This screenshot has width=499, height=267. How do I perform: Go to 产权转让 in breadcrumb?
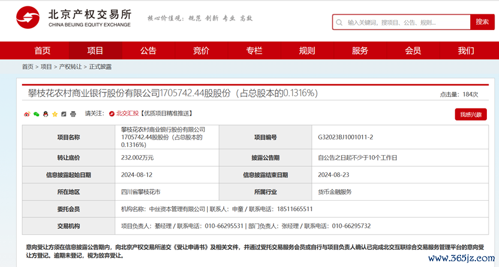(x=70, y=67)
